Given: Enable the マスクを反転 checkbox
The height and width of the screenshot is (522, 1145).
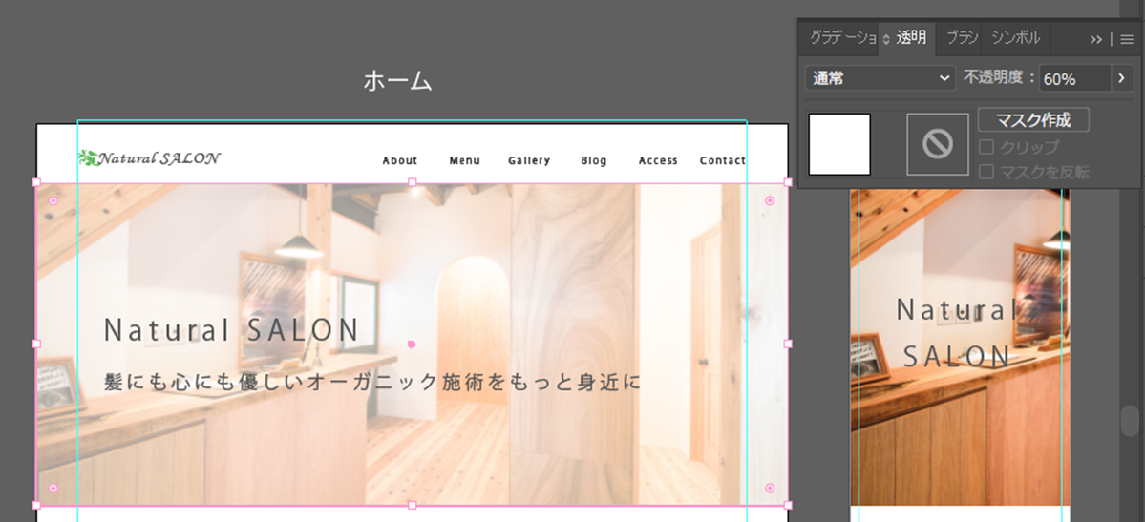Looking at the screenshot, I should click(x=986, y=173).
